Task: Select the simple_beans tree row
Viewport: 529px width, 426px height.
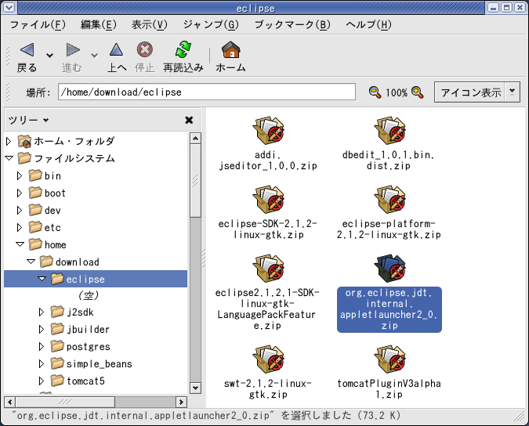Action: pyautogui.click(x=96, y=363)
